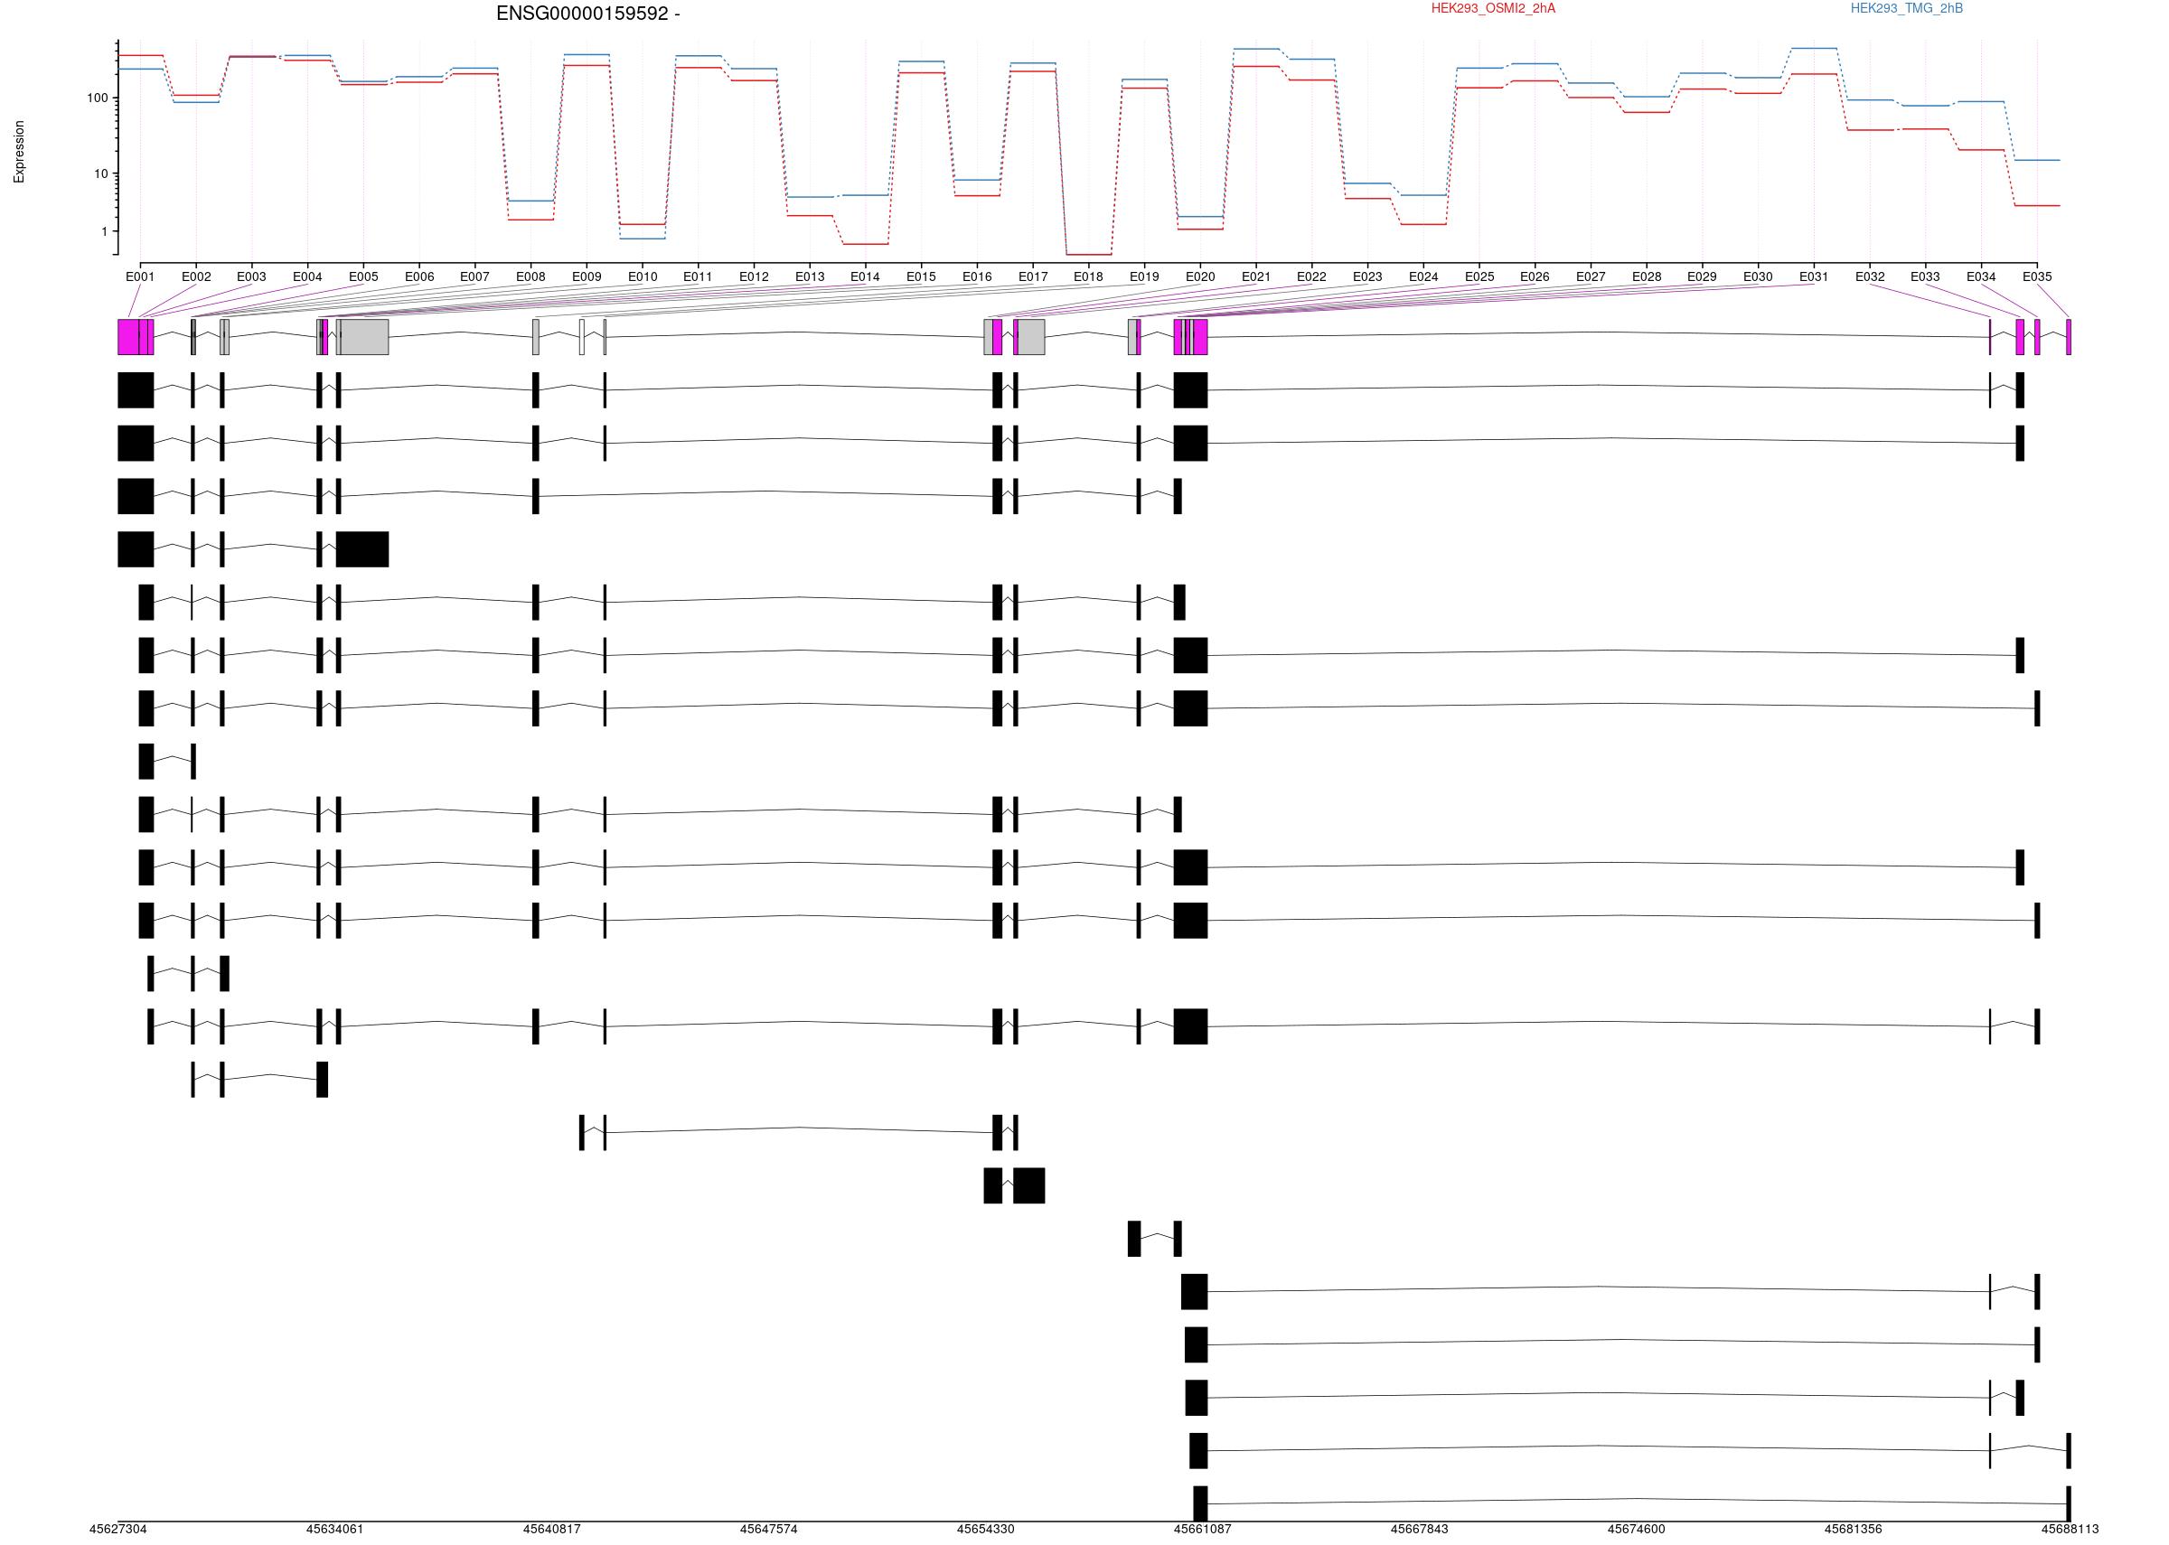Select the HEK293_TMG_2hB legend label
This screenshot has height=1545, width=2169.
pyautogui.click(x=1906, y=8)
